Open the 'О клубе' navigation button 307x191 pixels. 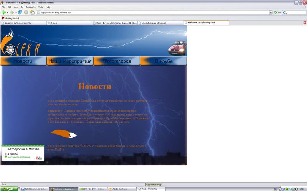164,61
